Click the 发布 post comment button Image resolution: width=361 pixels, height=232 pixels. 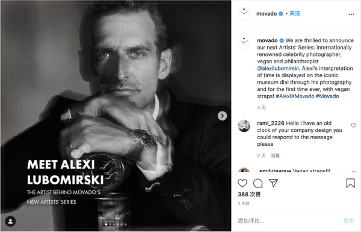coord(348,221)
